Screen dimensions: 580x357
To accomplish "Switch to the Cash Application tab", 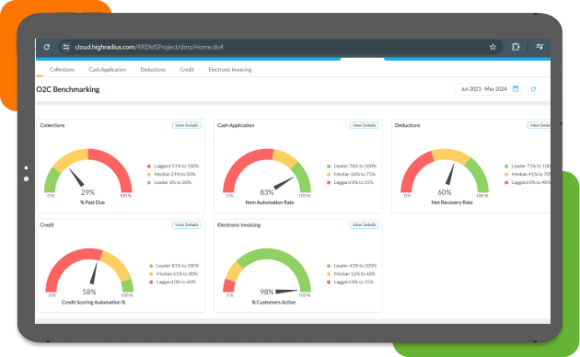I will pyautogui.click(x=108, y=70).
